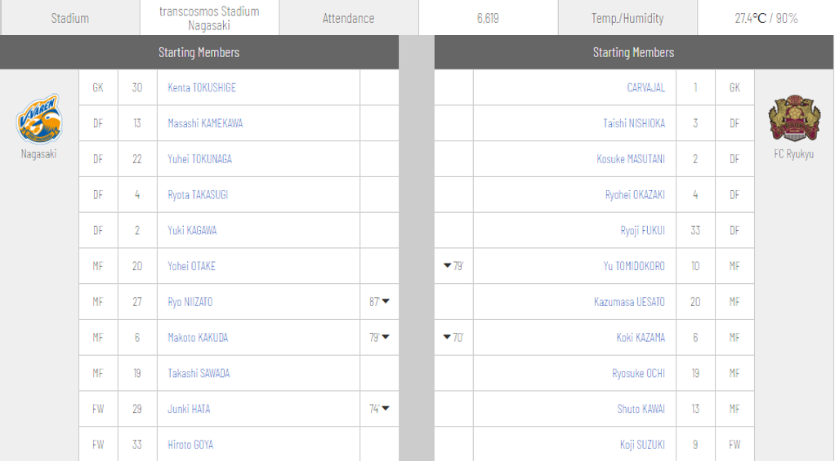Click Makoto KAKUDA's 79' substitution arrow
The width and height of the screenshot is (835, 461).
pyautogui.click(x=386, y=338)
